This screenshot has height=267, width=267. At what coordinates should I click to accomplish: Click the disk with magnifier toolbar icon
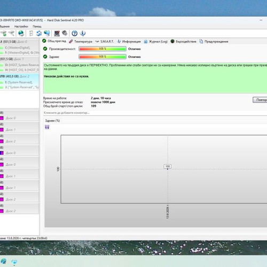point(11,33)
